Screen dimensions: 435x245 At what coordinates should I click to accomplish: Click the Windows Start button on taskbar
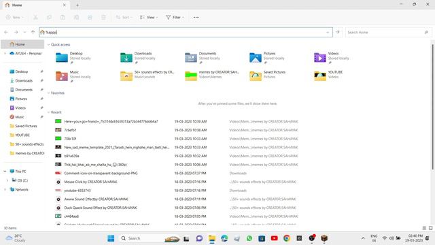pos(111,238)
